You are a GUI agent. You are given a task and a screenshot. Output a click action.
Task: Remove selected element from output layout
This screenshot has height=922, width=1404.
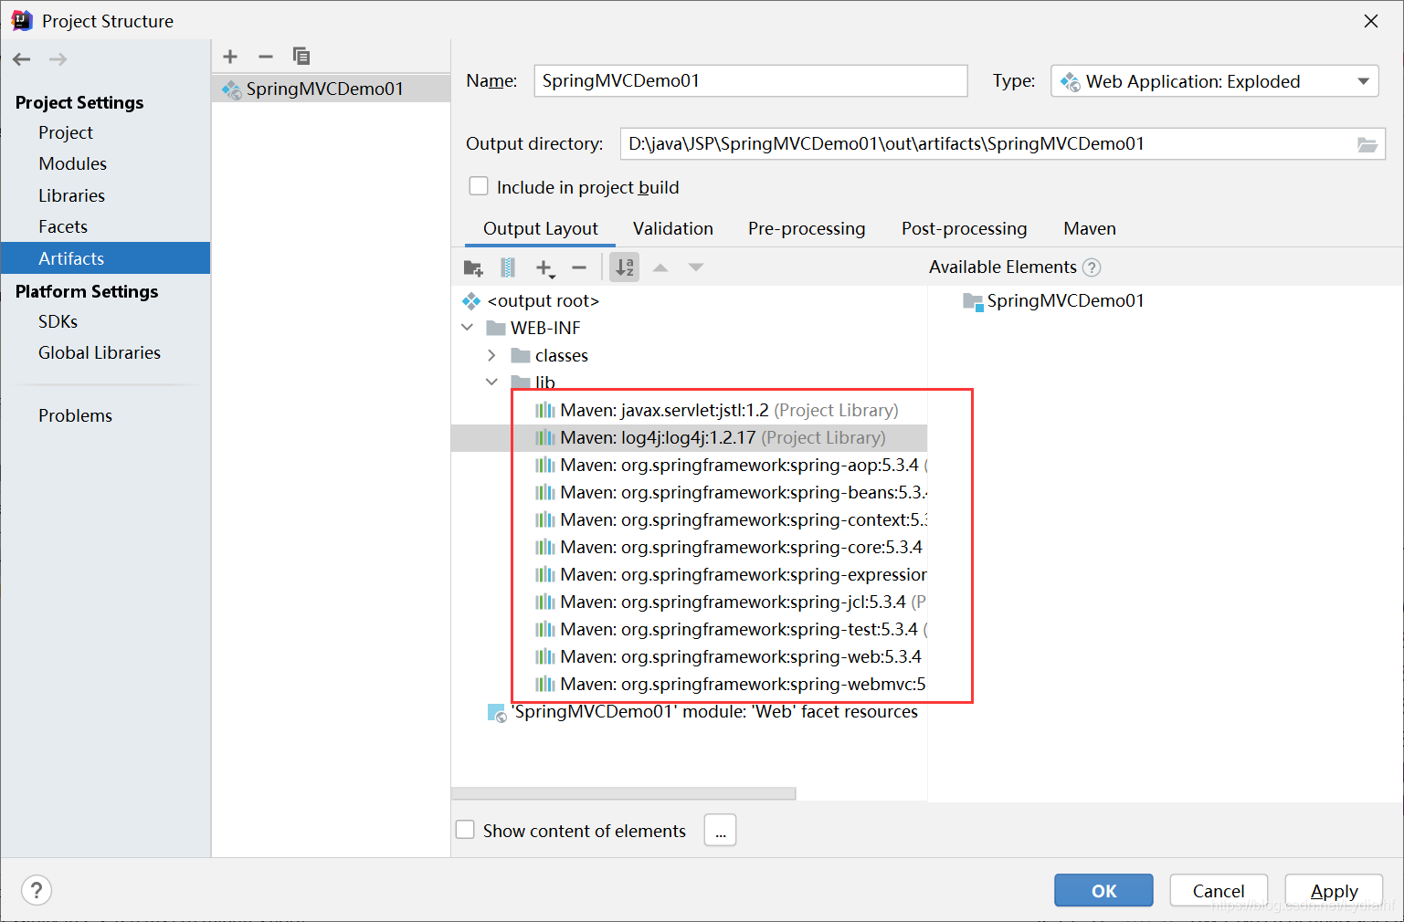[x=579, y=267]
